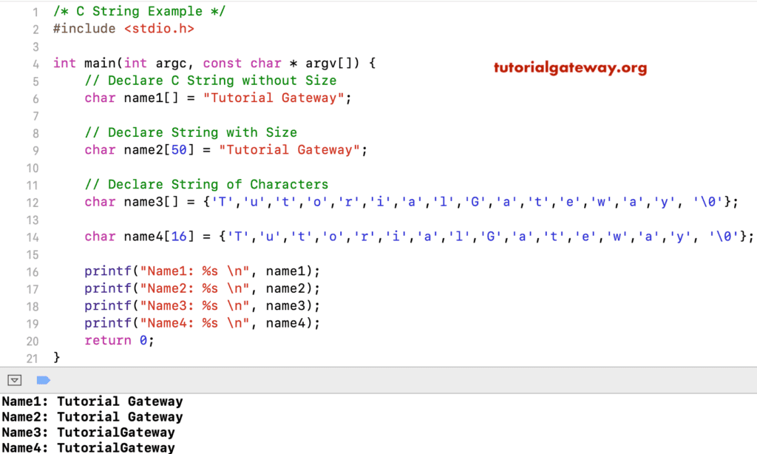The height and width of the screenshot is (454, 757).
Task: Click the closing brace on line 21
Action: [x=56, y=357]
